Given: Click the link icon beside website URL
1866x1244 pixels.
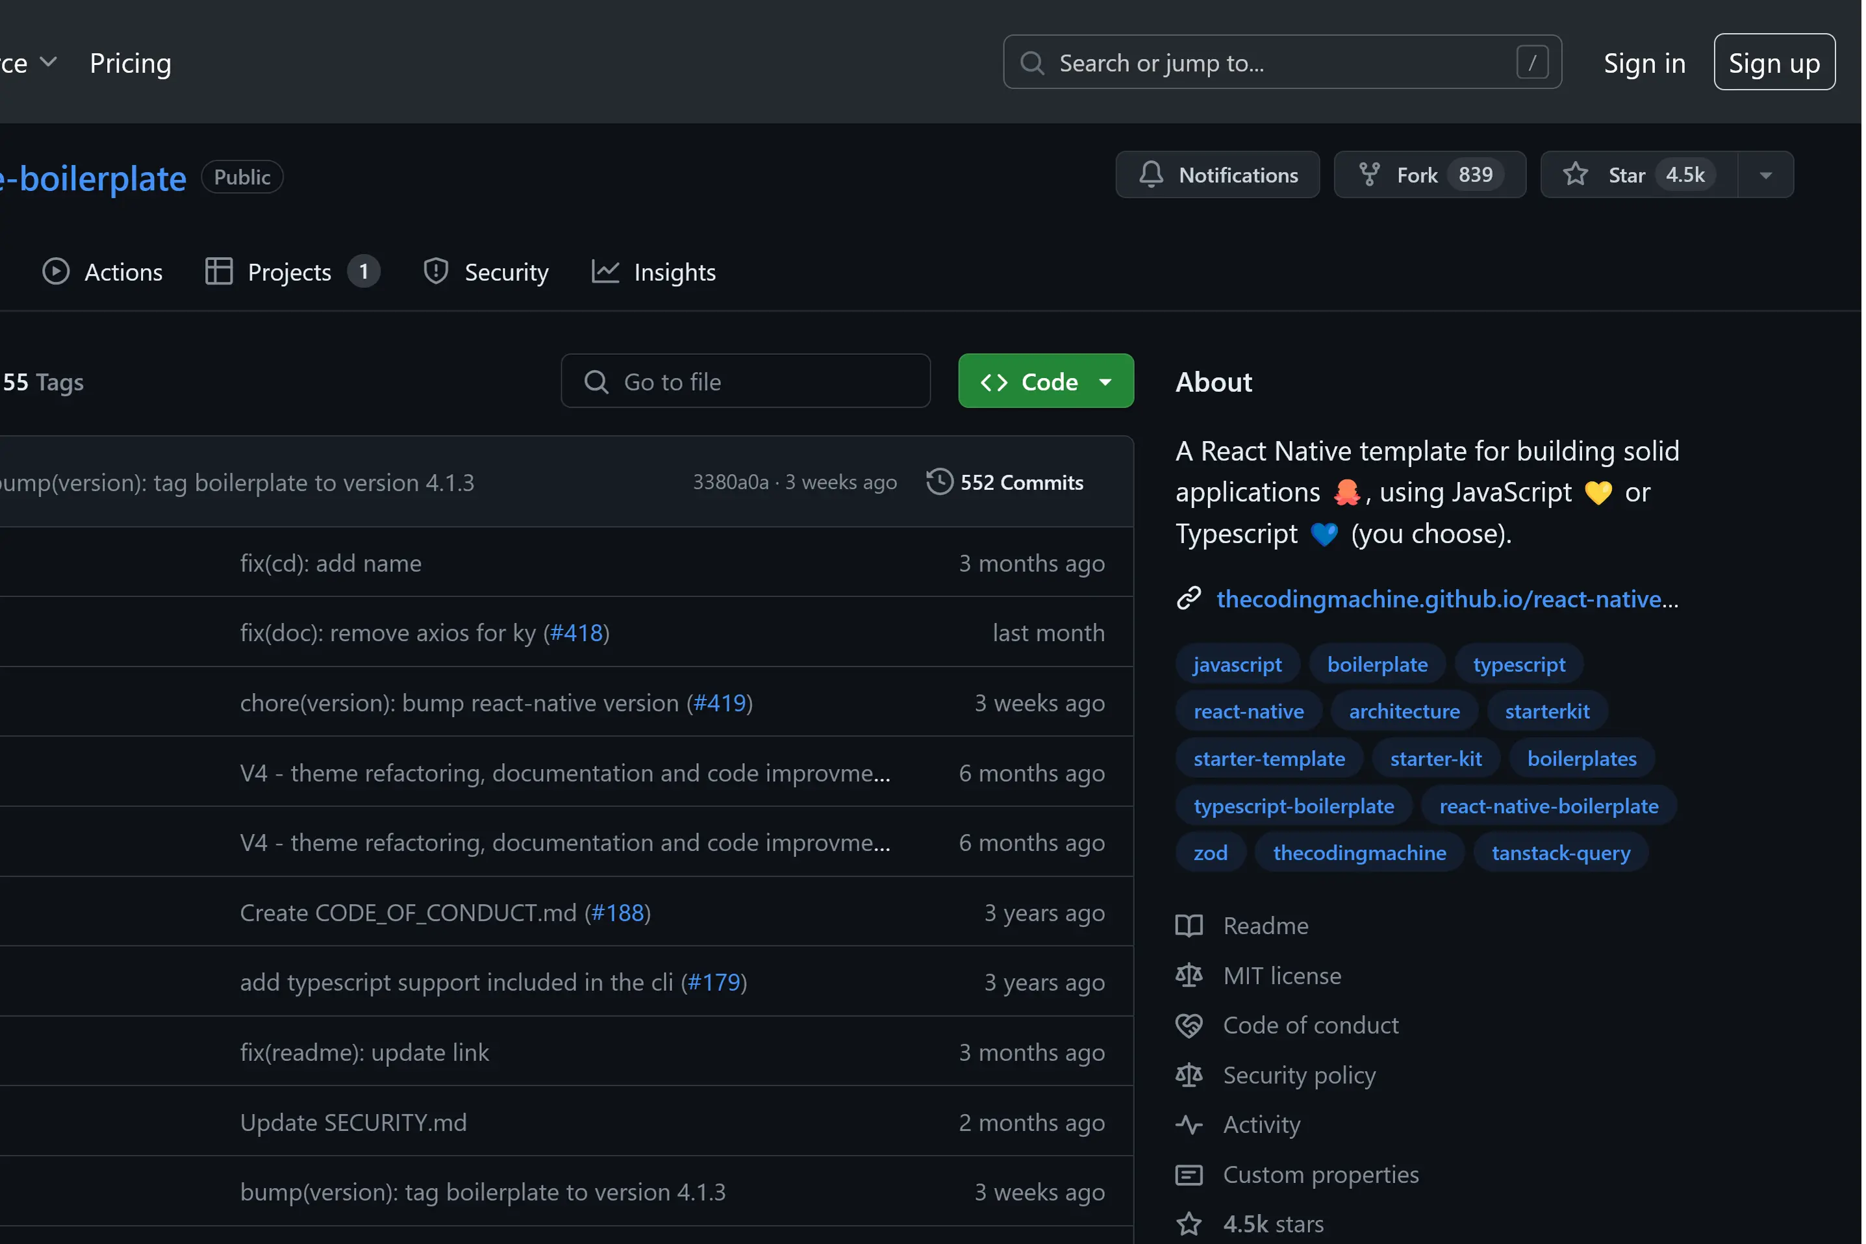Looking at the screenshot, I should point(1188,598).
